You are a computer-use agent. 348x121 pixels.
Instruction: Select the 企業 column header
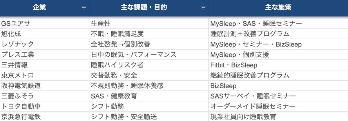pyautogui.click(x=45, y=8)
